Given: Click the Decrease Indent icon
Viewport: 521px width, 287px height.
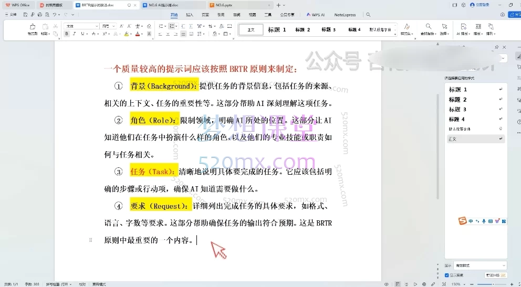Looking at the screenshot, I should coord(182,26).
